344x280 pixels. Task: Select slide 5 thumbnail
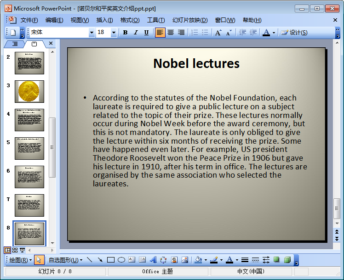pos(29,148)
